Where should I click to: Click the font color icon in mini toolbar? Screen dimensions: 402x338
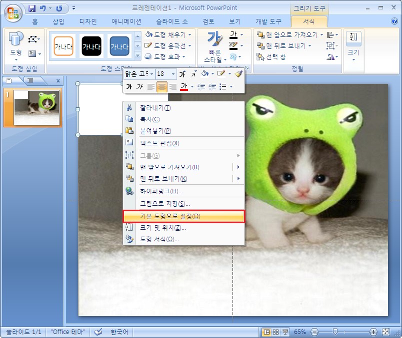point(183,87)
